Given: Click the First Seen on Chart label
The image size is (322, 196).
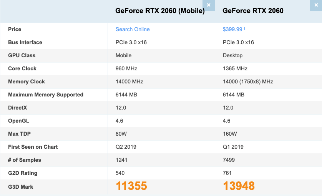Looking at the screenshot, I should click(33, 147).
